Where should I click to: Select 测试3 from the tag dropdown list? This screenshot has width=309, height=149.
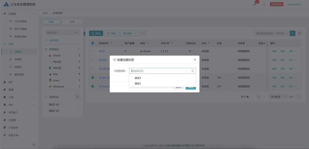tap(138, 78)
